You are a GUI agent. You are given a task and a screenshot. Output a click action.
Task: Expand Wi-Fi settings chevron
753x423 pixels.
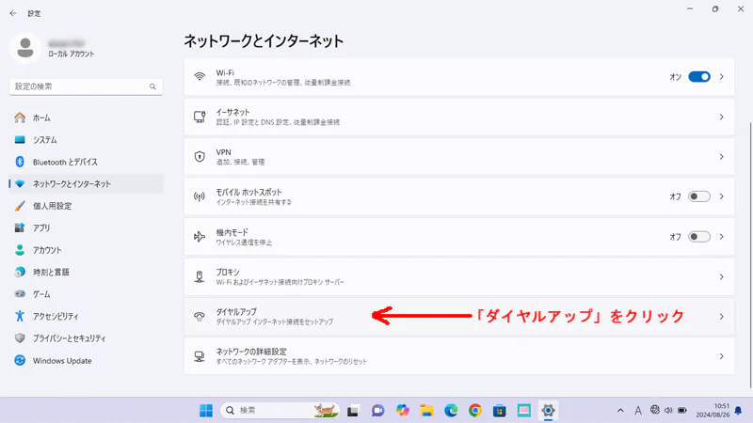coord(721,77)
